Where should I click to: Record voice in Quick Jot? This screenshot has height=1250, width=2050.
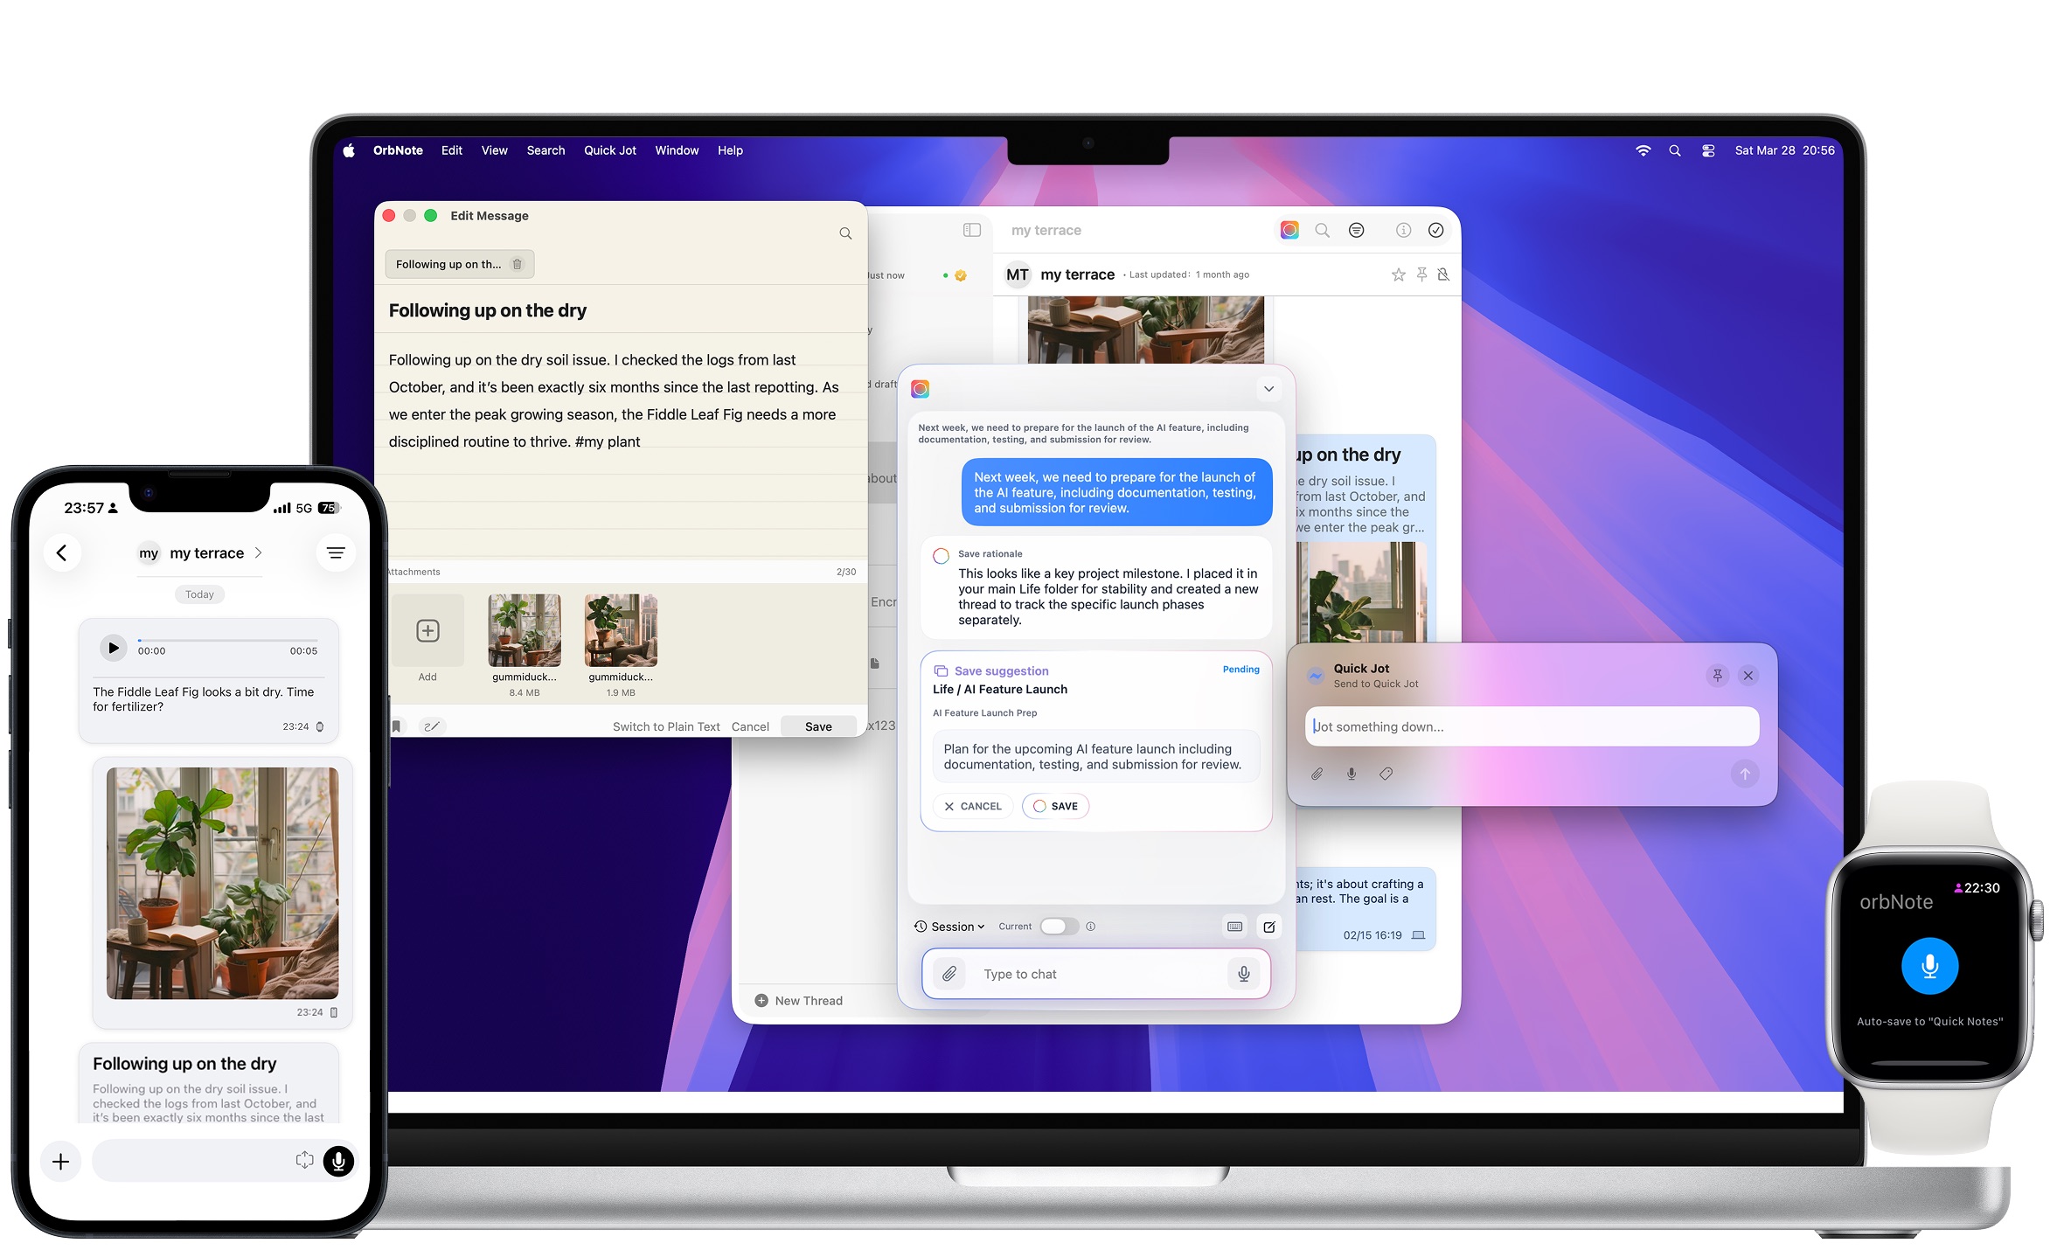coord(1351,774)
